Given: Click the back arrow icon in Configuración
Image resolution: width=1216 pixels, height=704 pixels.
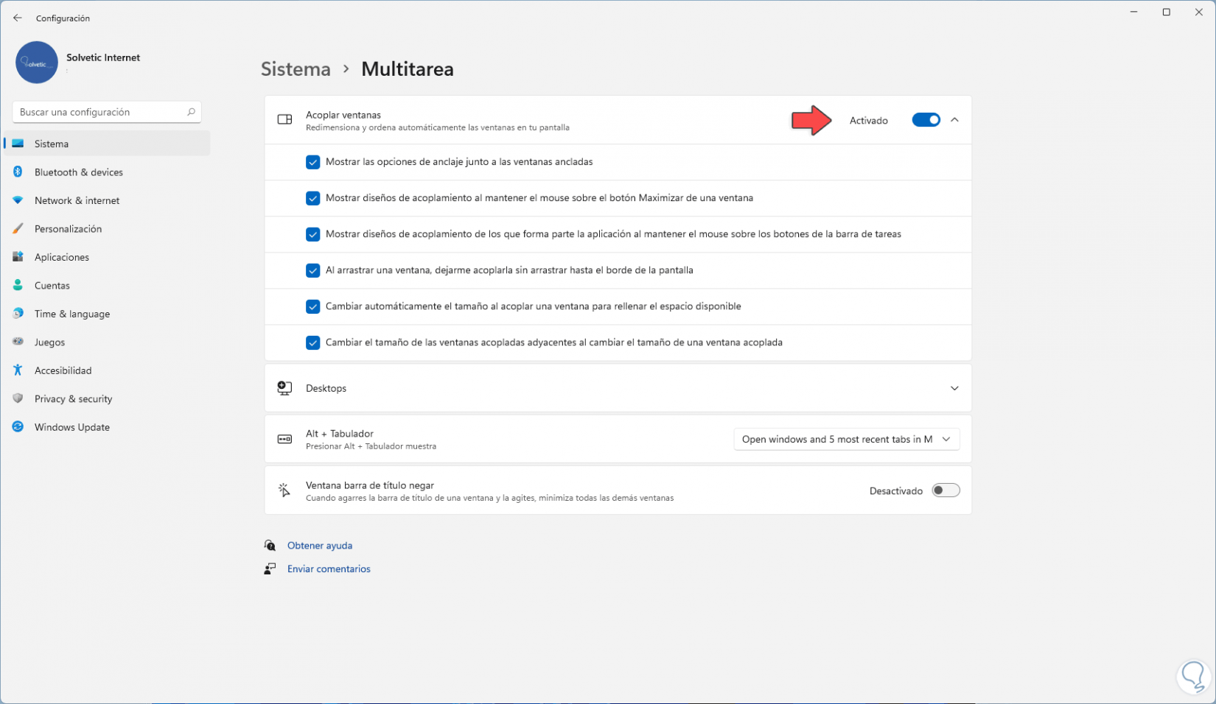Looking at the screenshot, I should [x=18, y=18].
